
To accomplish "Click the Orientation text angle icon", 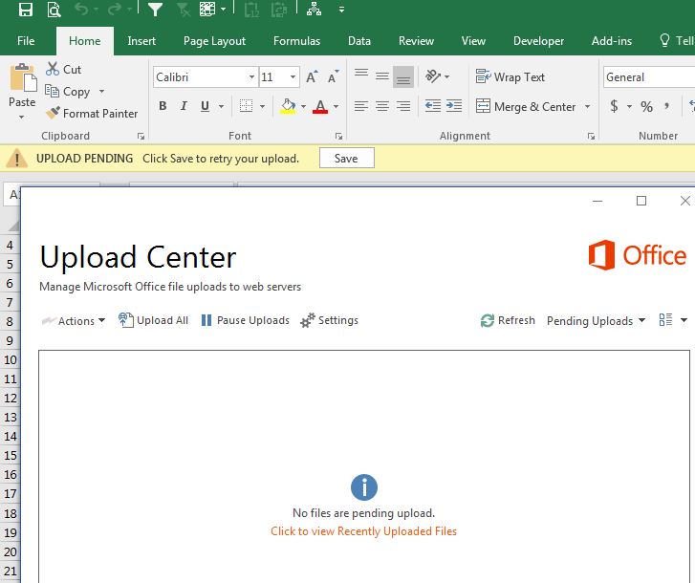I will click(x=433, y=76).
